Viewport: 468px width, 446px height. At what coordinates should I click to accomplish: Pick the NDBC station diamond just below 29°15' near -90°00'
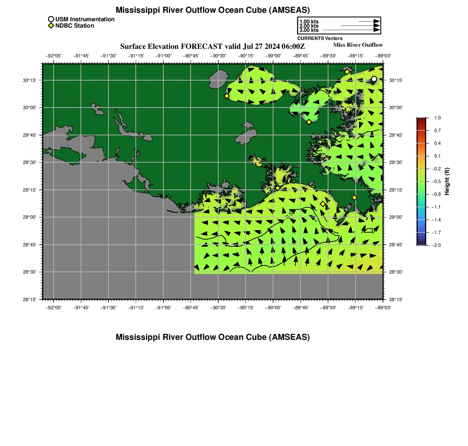point(277,188)
